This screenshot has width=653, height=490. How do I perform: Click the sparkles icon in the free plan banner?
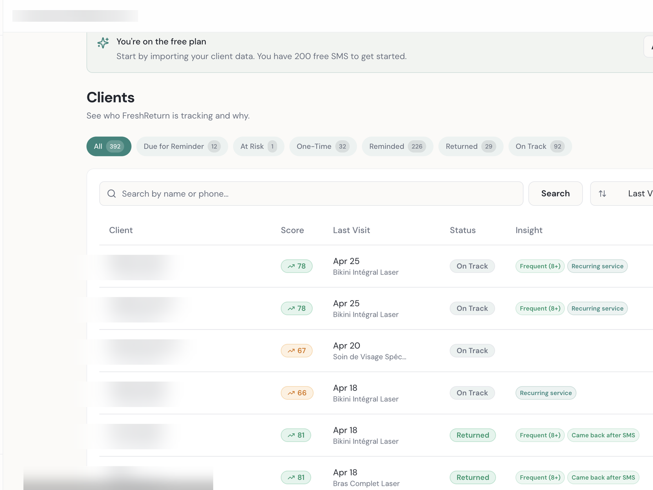pos(103,42)
